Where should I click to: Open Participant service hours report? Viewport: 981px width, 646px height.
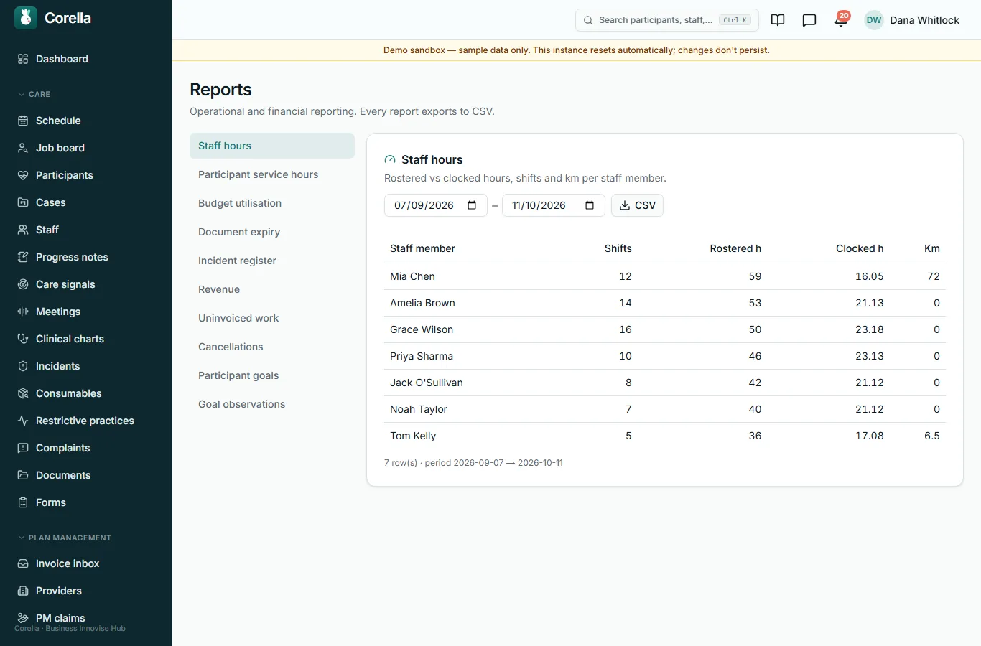[272, 174]
